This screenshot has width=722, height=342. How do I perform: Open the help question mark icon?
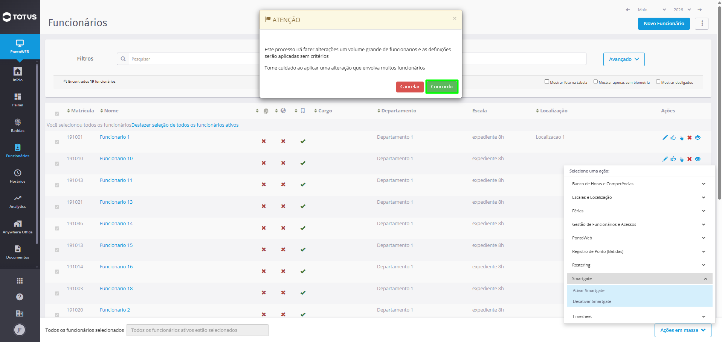click(20, 297)
